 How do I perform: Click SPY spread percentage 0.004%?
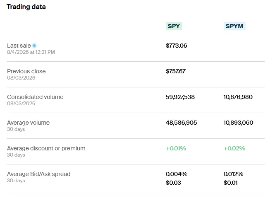(x=177, y=174)
